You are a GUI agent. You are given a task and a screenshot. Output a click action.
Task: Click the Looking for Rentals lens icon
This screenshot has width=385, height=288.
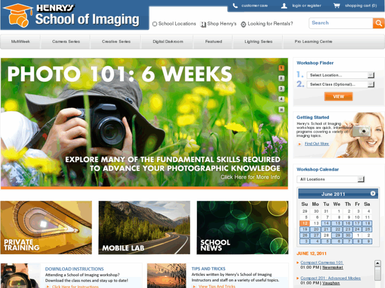coord(243,24)
